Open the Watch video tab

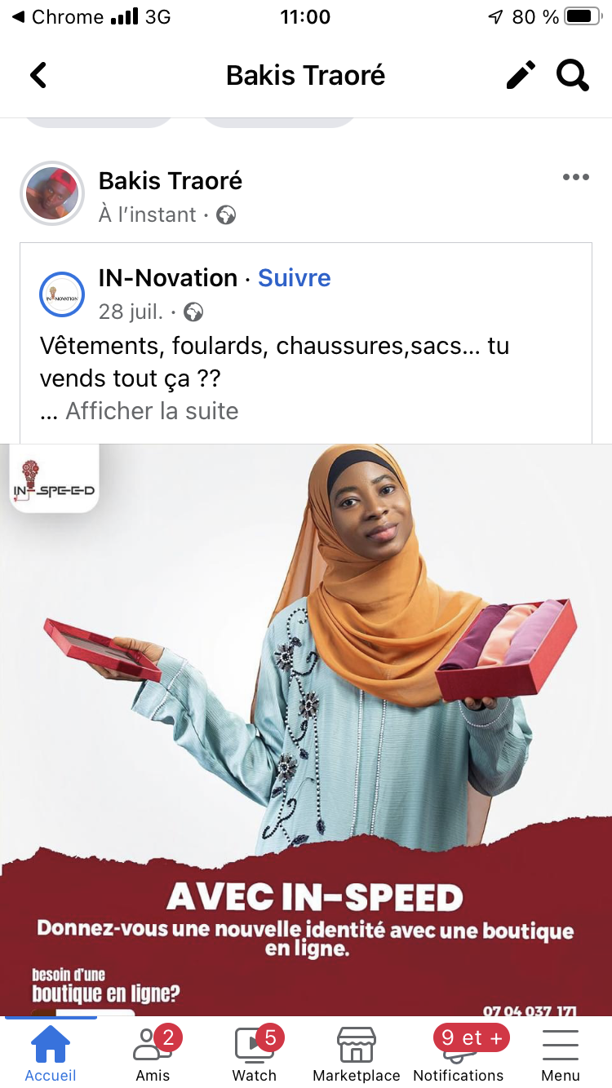[255, 1052]
